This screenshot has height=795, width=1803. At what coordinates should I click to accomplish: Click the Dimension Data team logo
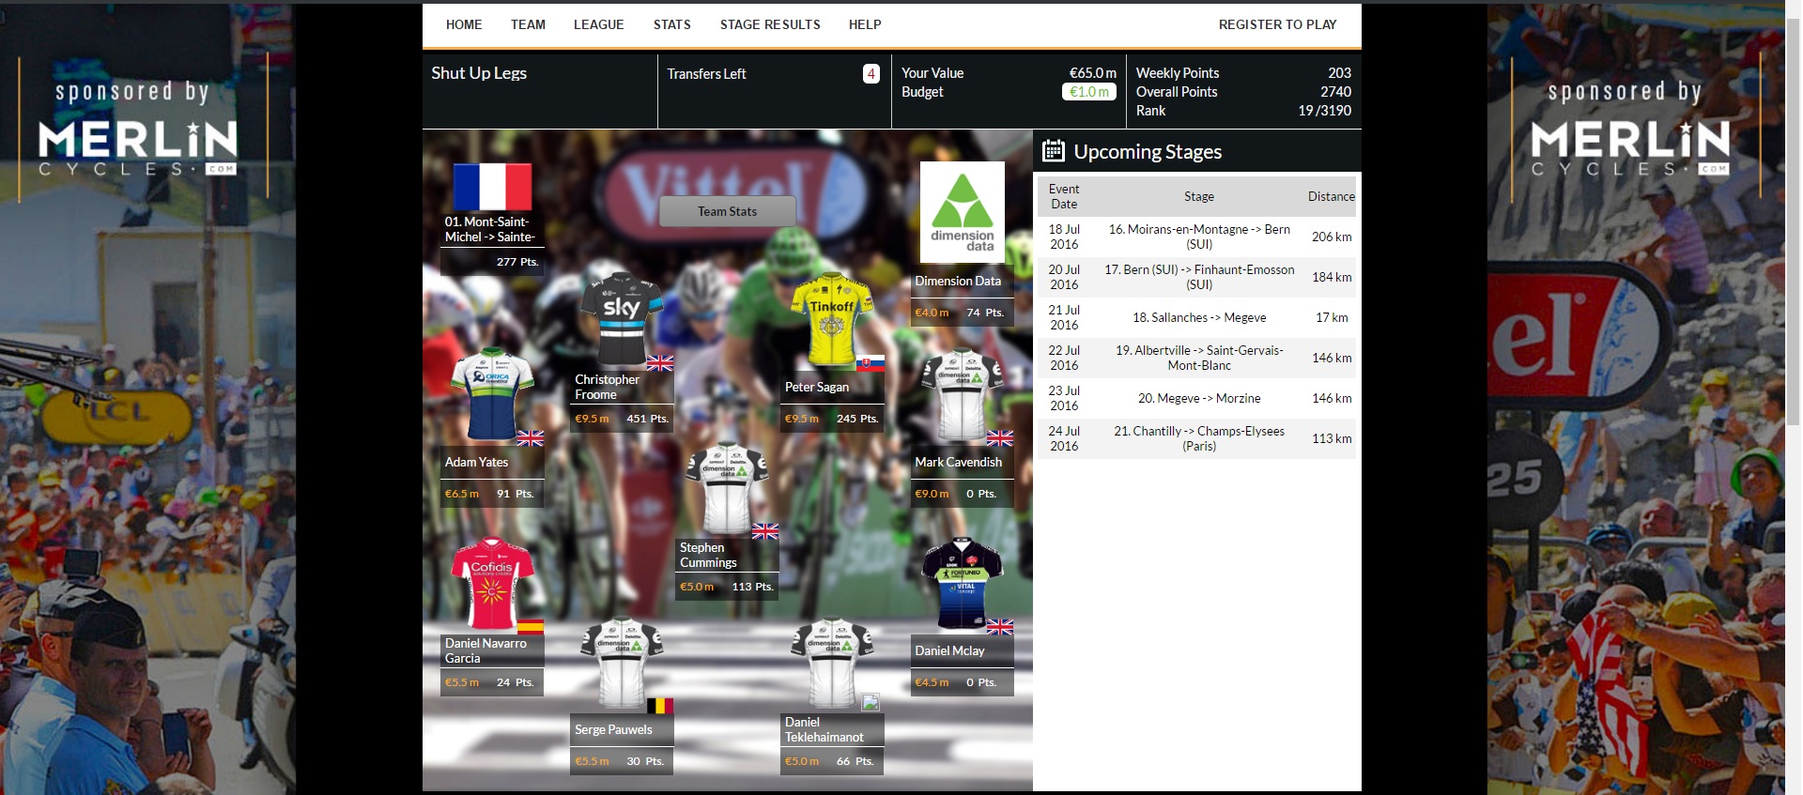[962, 212]
